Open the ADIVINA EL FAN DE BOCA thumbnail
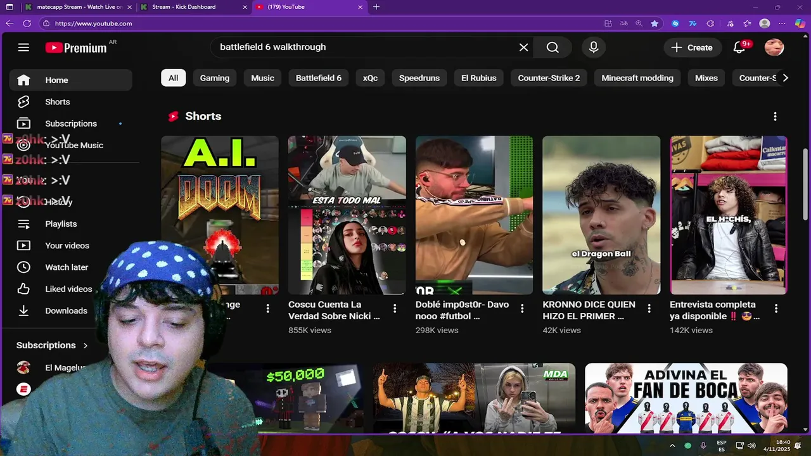The width and height of the screenshot is (811, 456). point(686,398)
